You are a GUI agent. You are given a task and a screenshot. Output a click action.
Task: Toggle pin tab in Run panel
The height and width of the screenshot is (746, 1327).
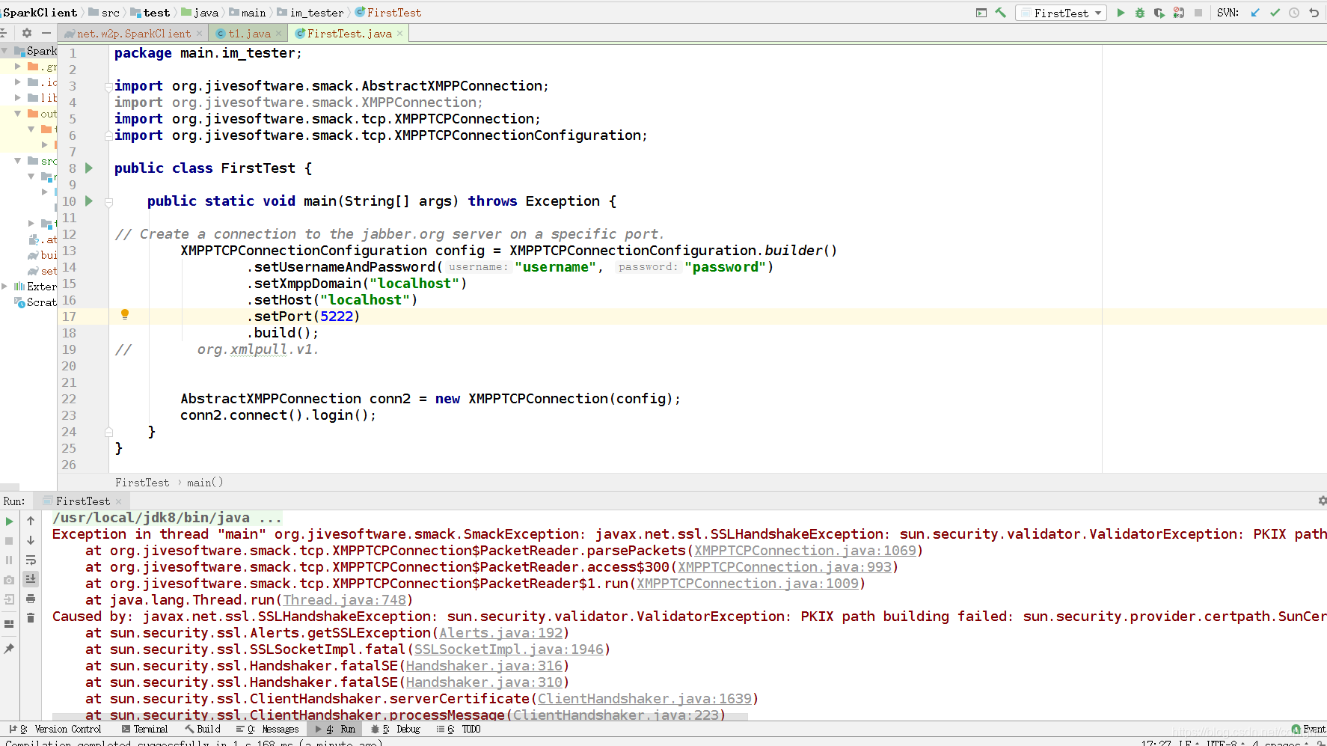coord(9,649)
